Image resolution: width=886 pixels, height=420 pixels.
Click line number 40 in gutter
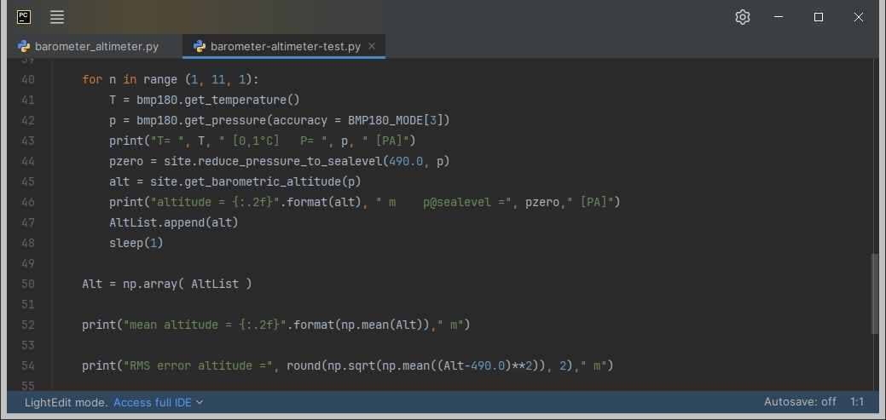[27, 79]
